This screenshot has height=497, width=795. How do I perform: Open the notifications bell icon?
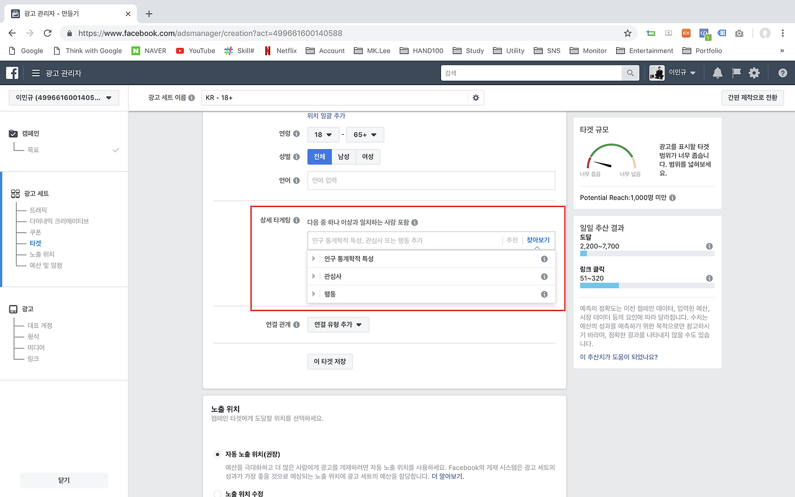tap(717, 73)
